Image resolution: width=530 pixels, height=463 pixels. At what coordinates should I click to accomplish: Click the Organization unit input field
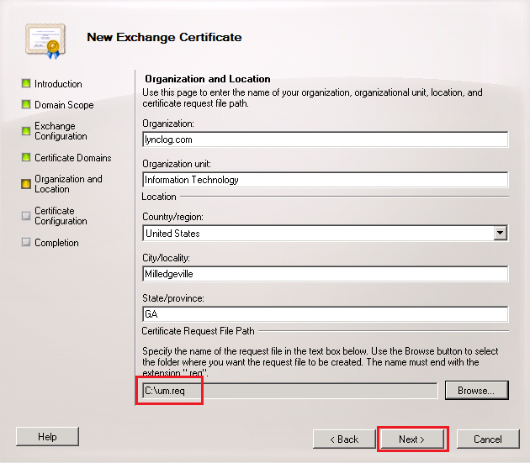tap(326, 180)
